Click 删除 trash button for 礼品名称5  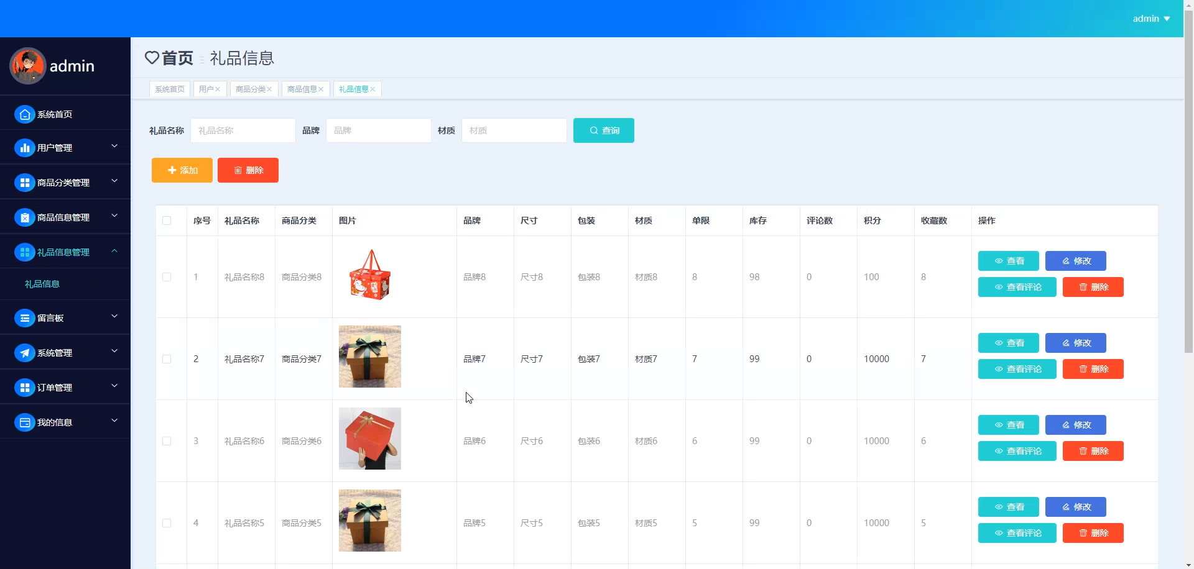1093,533
